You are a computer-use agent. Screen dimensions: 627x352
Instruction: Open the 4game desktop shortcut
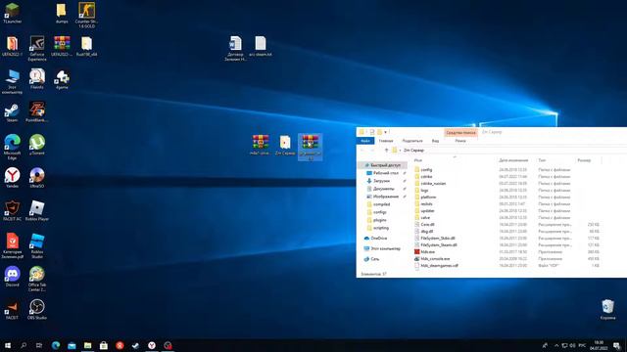pyautogui.click(x=62, y=79)
